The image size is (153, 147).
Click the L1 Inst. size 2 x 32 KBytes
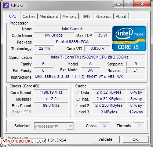coord(109,99)
